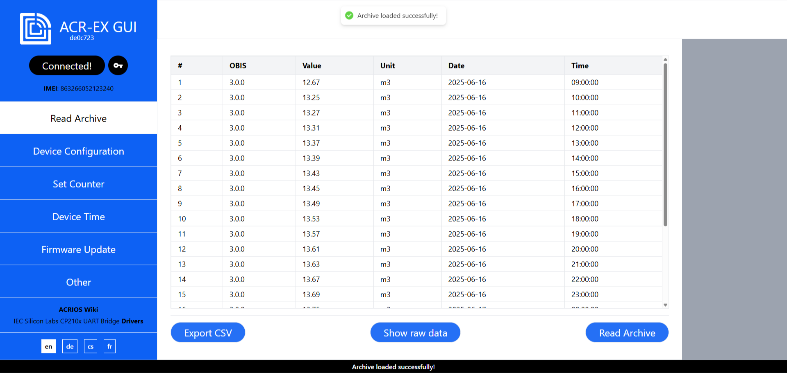
Task: Click the Connected! status button
Action: click(67, 66)
